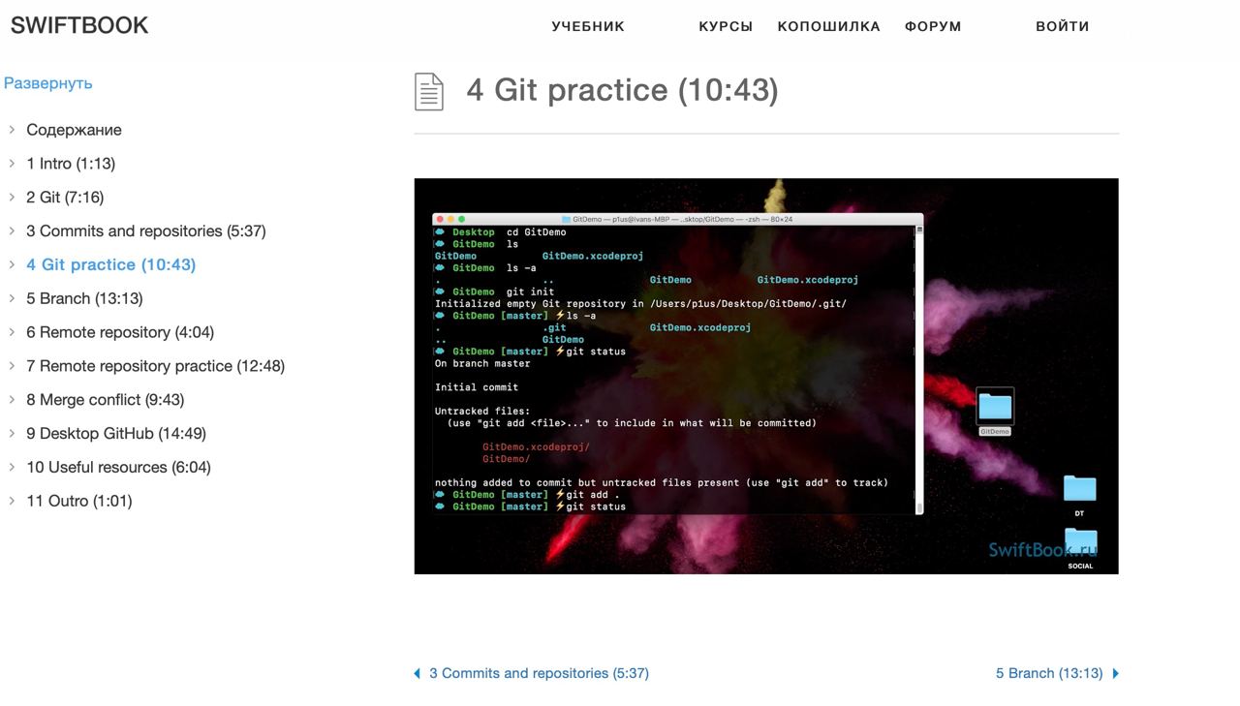Expand chevron beside 4 Git practice

(x=12, y=264)
